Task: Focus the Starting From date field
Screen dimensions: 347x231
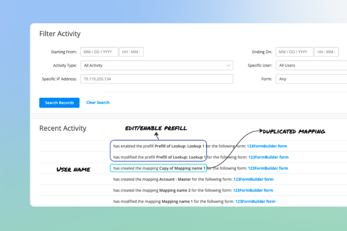Action: [x=99, y=52]
